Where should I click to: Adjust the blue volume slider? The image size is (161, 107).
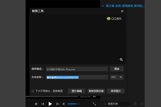74,104
